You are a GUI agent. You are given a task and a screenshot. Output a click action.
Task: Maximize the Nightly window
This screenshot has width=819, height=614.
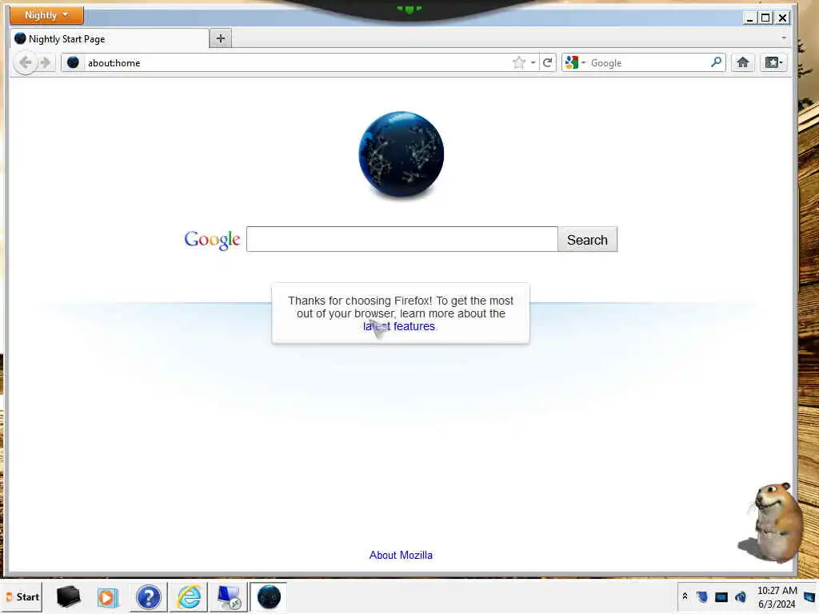(765, 18)
